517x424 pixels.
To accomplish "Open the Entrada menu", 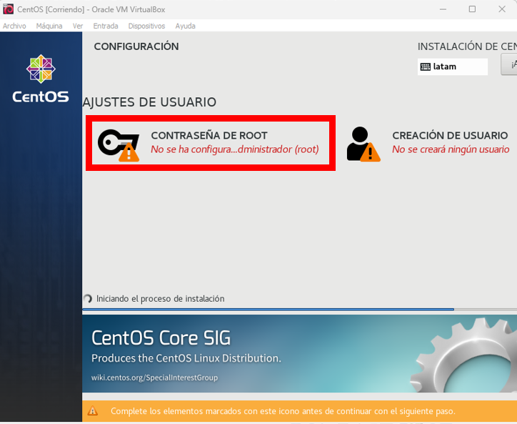I will (106, 26).
